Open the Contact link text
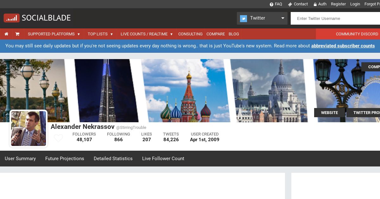Viewport: 380px width, 199px height. coord(301,4)
